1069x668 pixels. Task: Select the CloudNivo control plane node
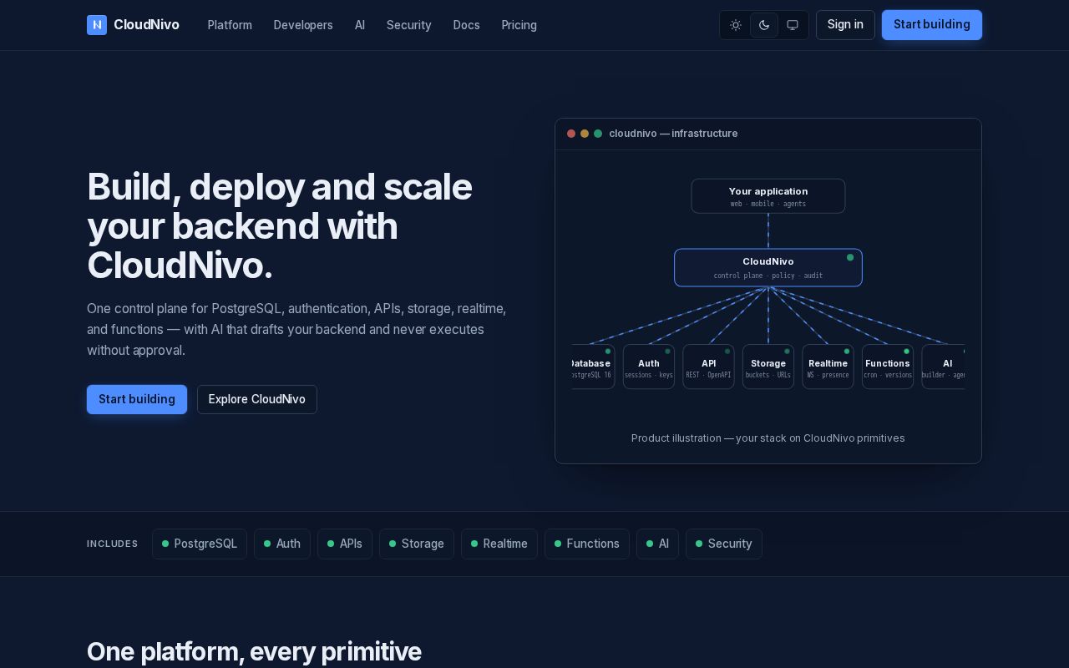pyautogui.click(x=768, y=268)
